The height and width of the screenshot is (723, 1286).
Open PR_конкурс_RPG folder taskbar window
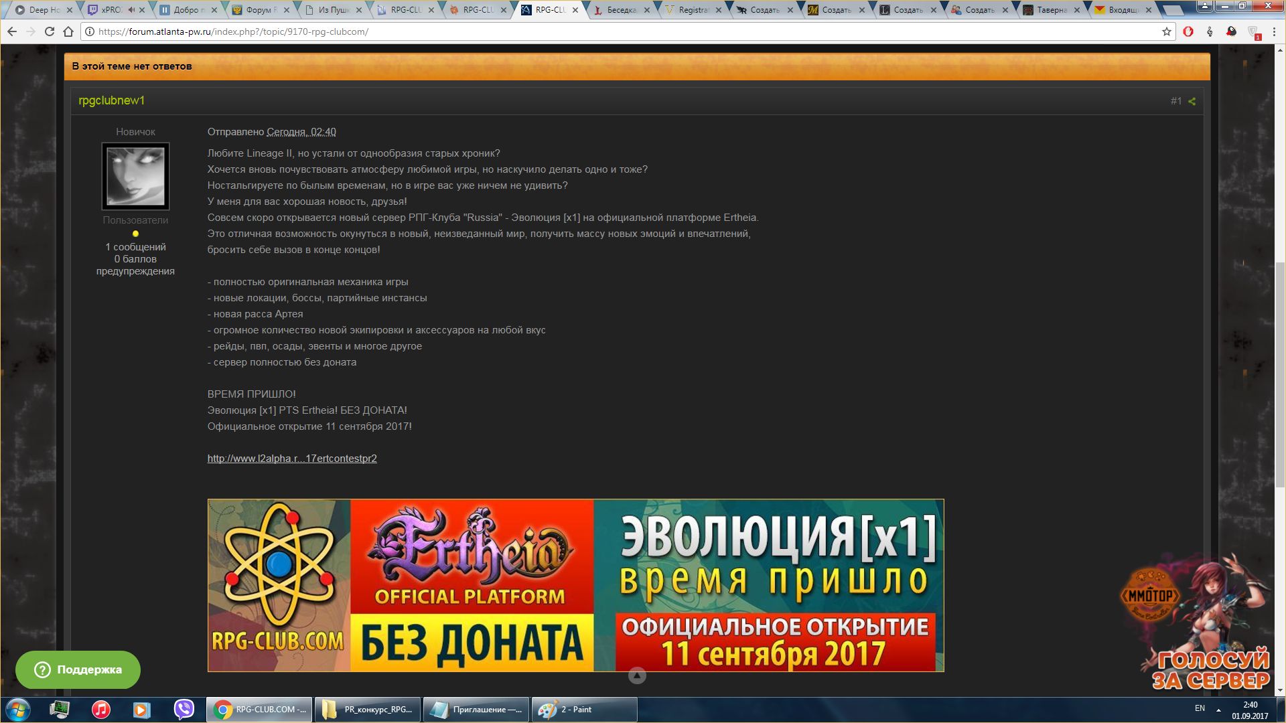[368, 710]
